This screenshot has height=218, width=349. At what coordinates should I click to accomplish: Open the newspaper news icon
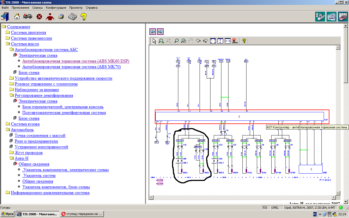pos(72,17)
